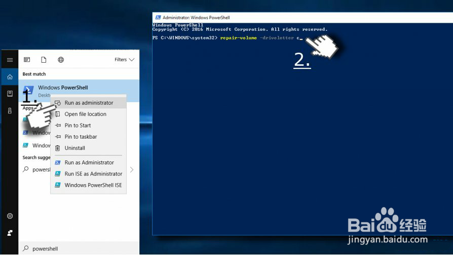Open the hamburger menu in search panel
The height and width of the screenshot is (255, 453).
10,60
